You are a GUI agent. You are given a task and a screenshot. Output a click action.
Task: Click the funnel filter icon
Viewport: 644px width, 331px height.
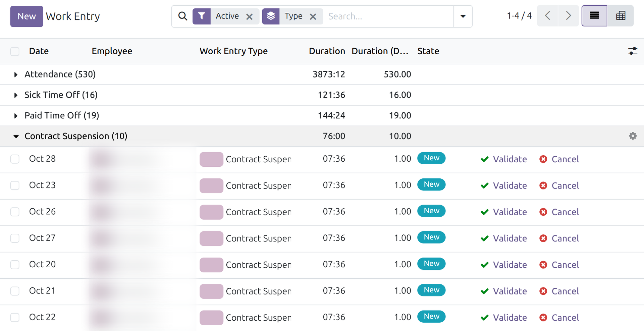(x=202, y=16)
